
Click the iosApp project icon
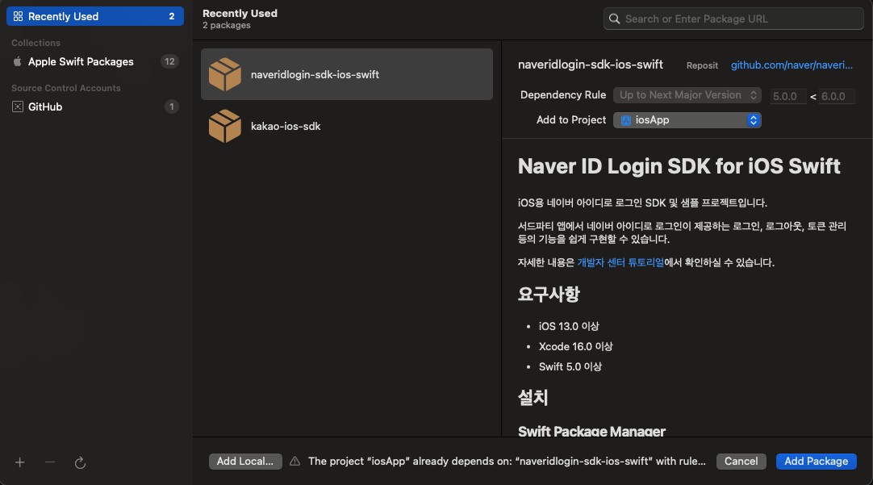coord(626,120)
